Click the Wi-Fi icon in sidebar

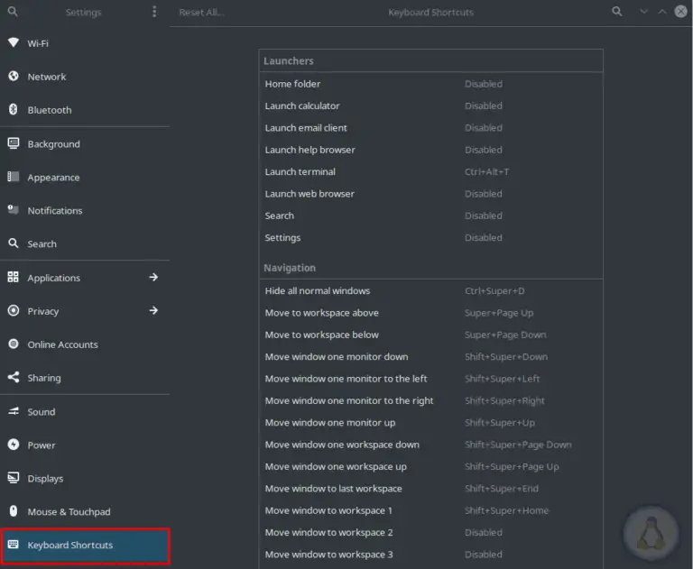coord(13,43)
